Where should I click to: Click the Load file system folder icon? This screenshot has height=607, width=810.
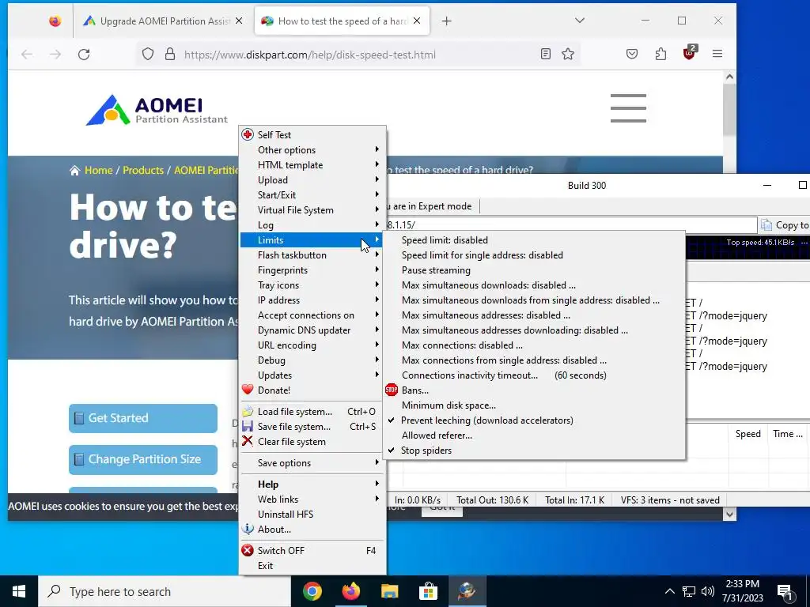tap(248, 411)
